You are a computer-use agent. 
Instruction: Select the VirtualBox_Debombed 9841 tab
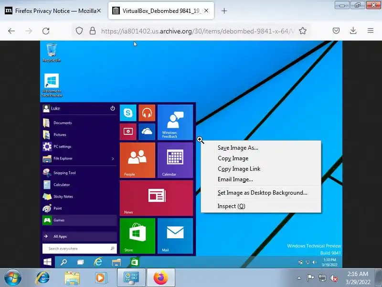pos(161,11)
